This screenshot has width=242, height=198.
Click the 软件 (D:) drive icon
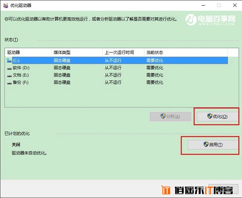point(9,67)
